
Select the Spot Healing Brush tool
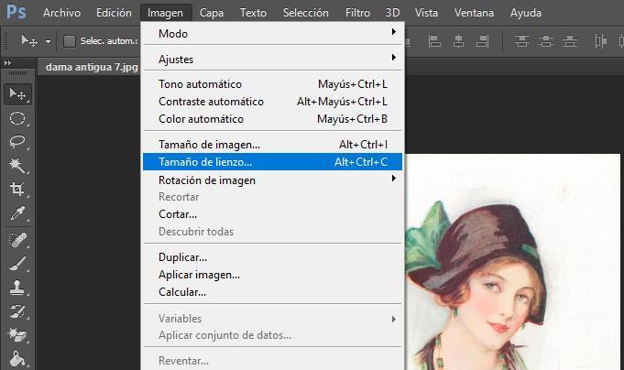(17, 240)
